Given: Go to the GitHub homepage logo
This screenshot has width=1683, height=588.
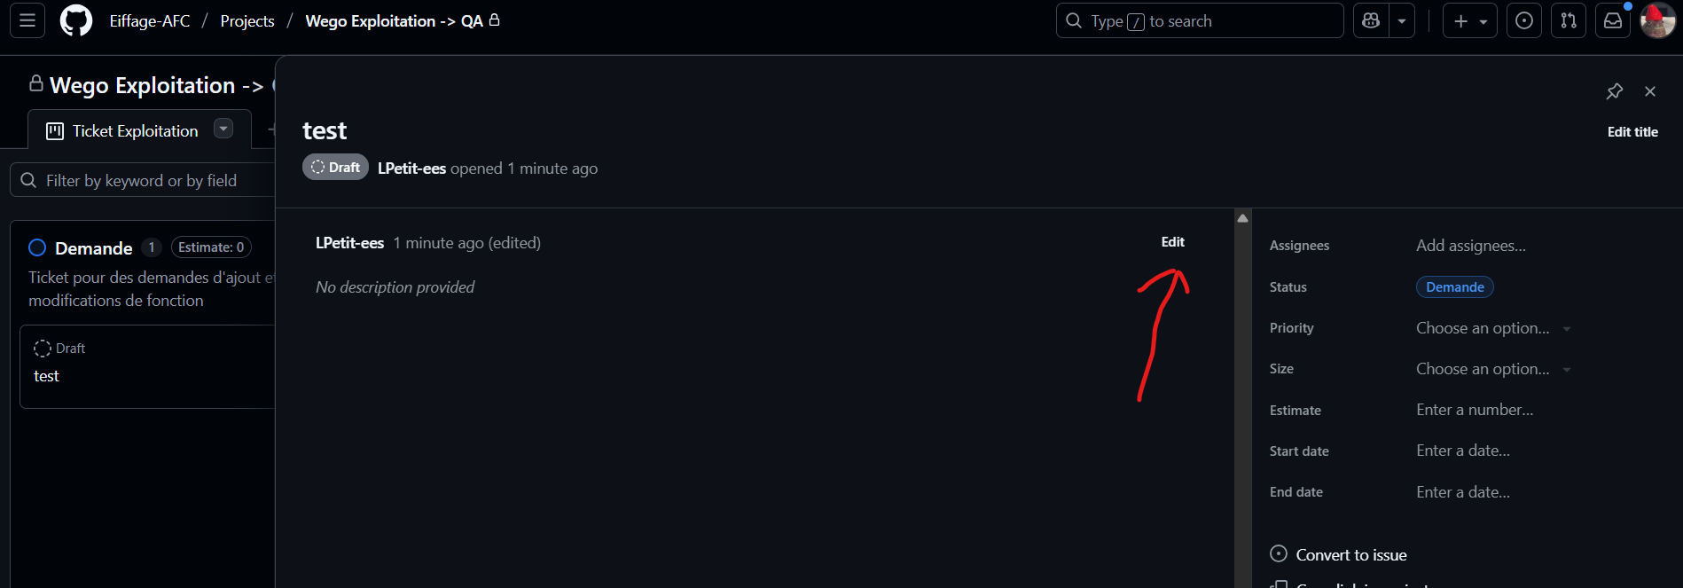Looking at the screenshot, I should point(75,20).
